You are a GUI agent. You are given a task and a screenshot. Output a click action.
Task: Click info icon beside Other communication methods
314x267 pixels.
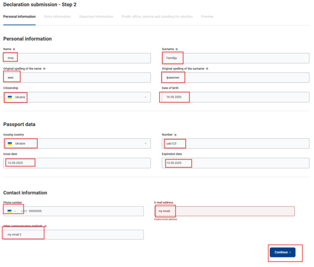[45, 226]
